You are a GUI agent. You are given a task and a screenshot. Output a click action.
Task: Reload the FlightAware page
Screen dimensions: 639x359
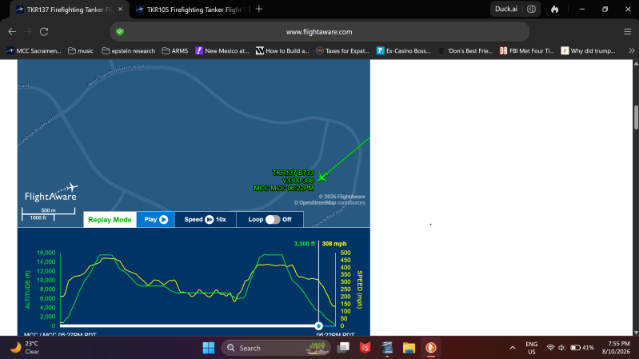(44, 31)
